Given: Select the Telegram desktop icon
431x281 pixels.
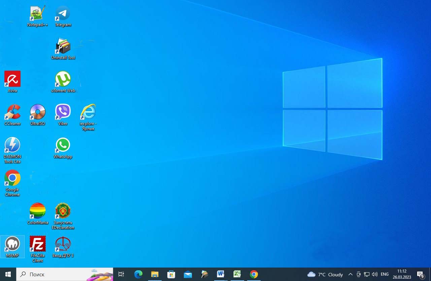Looking at the screenshot, I should click(63, 14).
